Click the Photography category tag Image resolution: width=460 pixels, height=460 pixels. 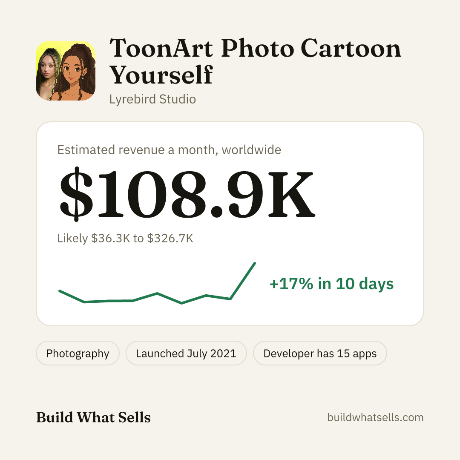(78, 353)
